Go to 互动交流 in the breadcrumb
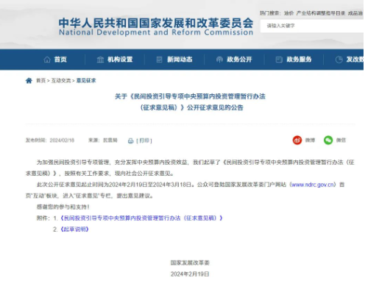This screenshot has height=284, width=365. click(61, 80)
